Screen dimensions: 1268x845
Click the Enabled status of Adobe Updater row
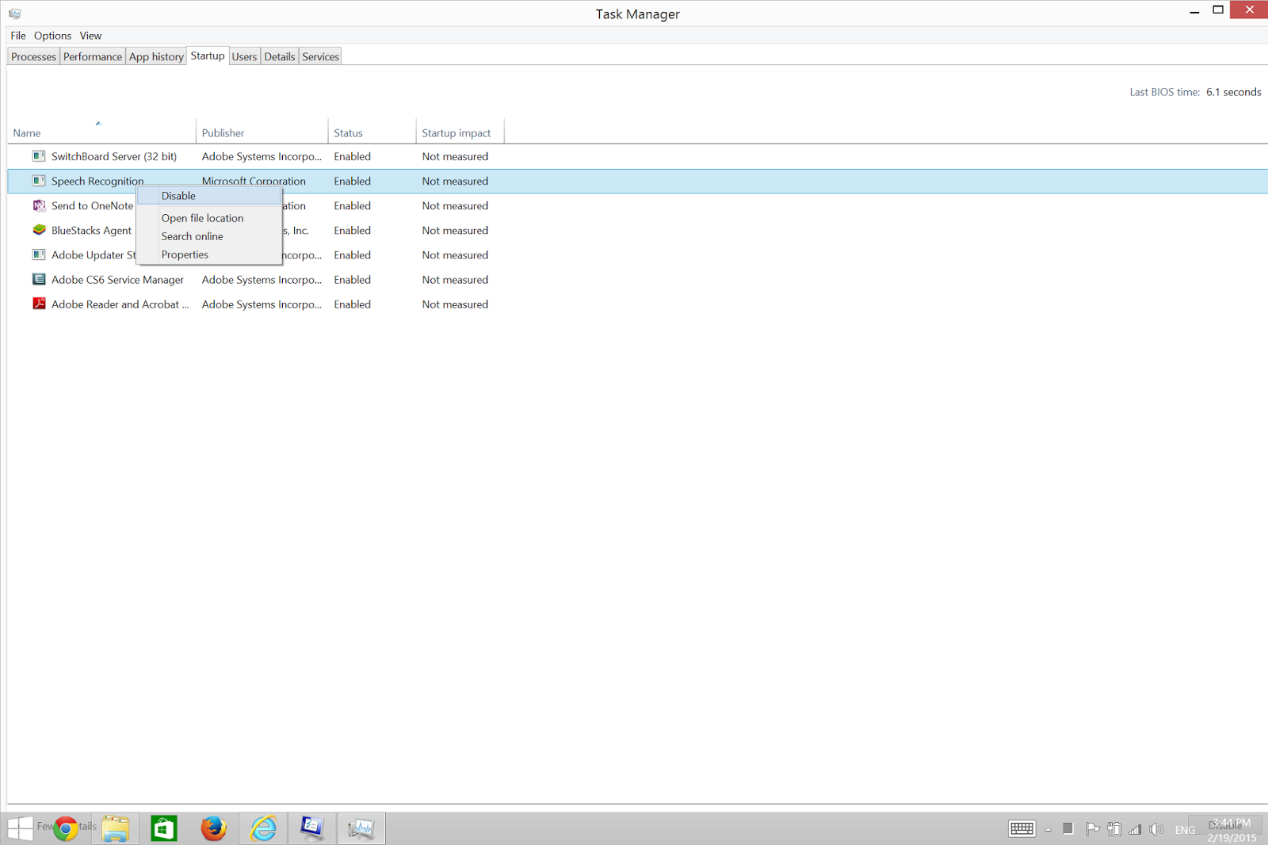(352, 254)
